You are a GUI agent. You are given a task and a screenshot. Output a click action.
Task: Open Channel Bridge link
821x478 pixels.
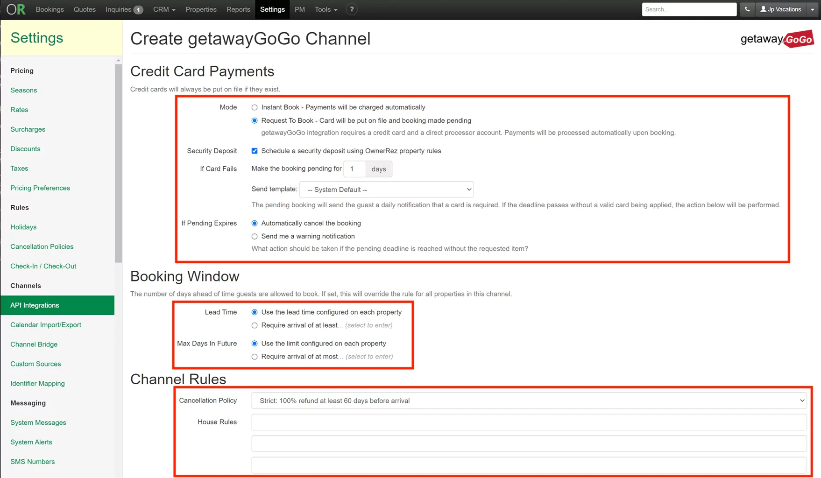34,344
